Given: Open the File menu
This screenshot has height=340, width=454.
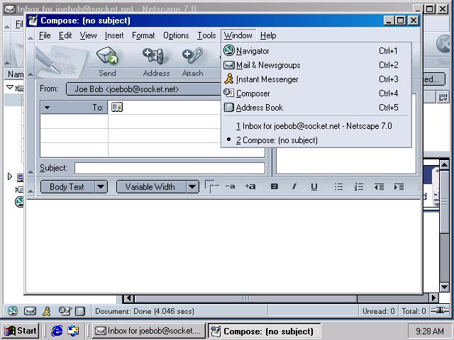Looking at the screenshot, I should pos(45,35).
